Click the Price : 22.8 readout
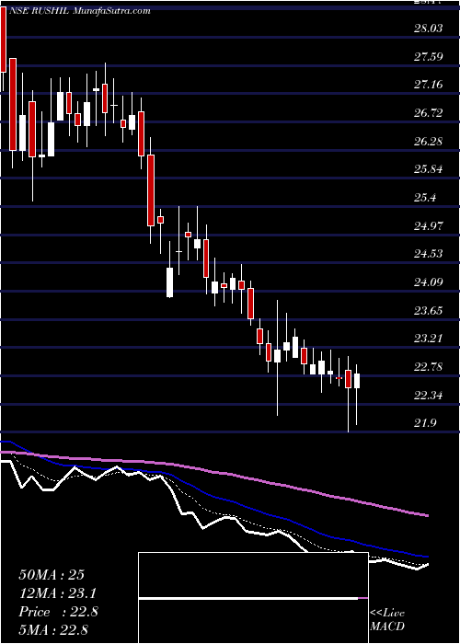This screenshot has height=644, width=460. (x=58, y=612)
